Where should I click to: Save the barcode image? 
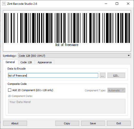tap(93, 123)
